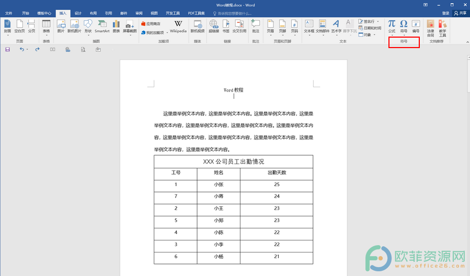Open ribbon display options in title bar

426,5
